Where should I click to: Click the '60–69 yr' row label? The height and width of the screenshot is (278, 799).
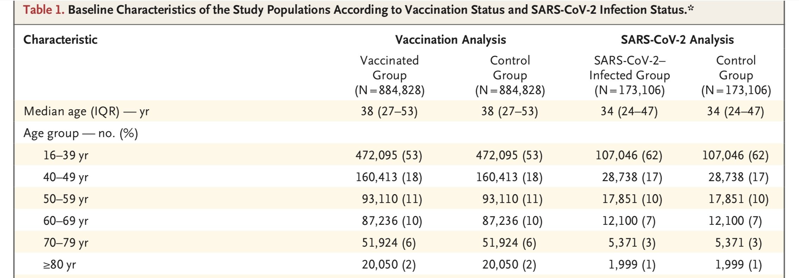pyautogui.click(x=65, y=221)
